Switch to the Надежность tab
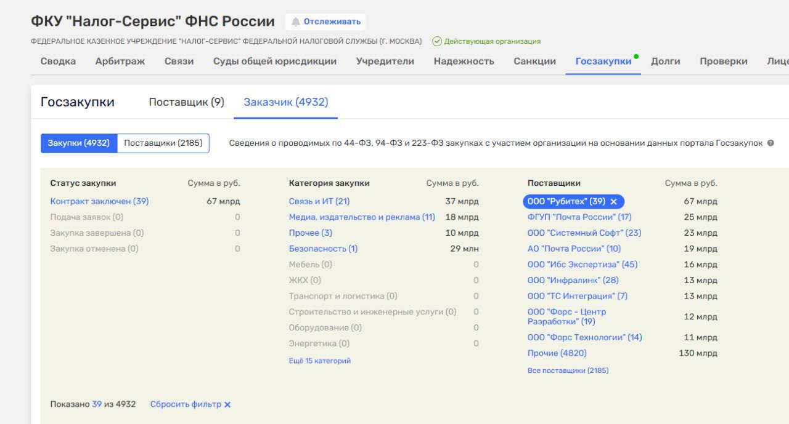Image resolution: width=789 pixels, height=424 pixels. click(x=464, y=61)
